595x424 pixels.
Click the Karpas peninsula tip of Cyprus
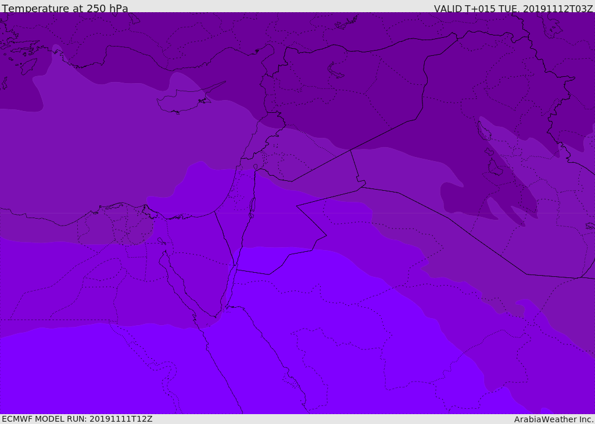[x=225, y=81]
